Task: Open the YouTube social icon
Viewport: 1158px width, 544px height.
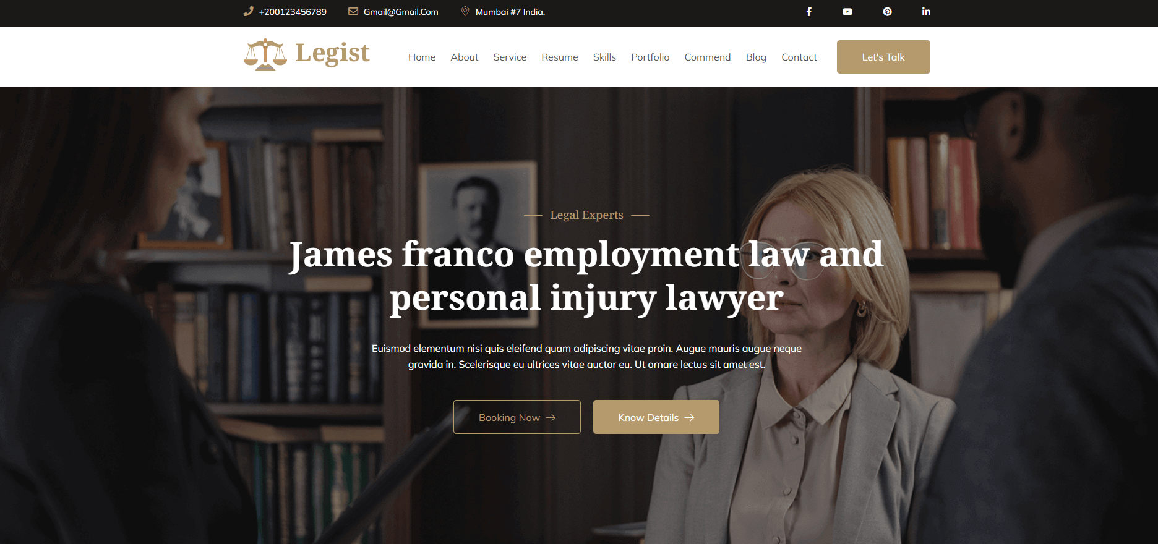Action: (847, 12)
